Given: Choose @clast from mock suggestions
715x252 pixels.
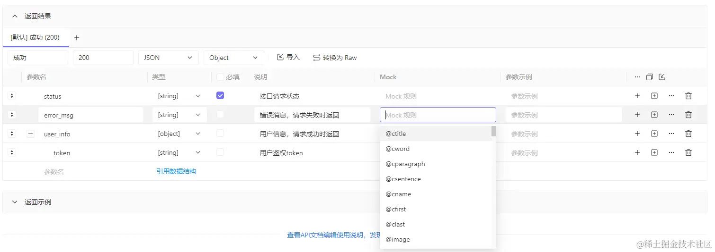Looking at the screenshot, I should tap(436, 224).
